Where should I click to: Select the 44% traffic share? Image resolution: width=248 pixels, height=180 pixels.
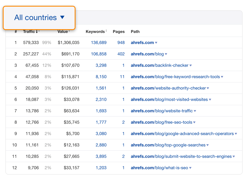pos(47,54)
